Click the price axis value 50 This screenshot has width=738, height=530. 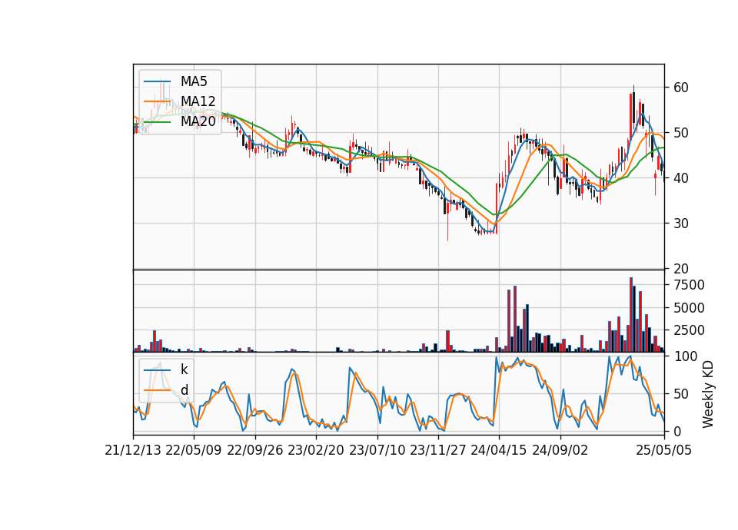click(680, 133)
